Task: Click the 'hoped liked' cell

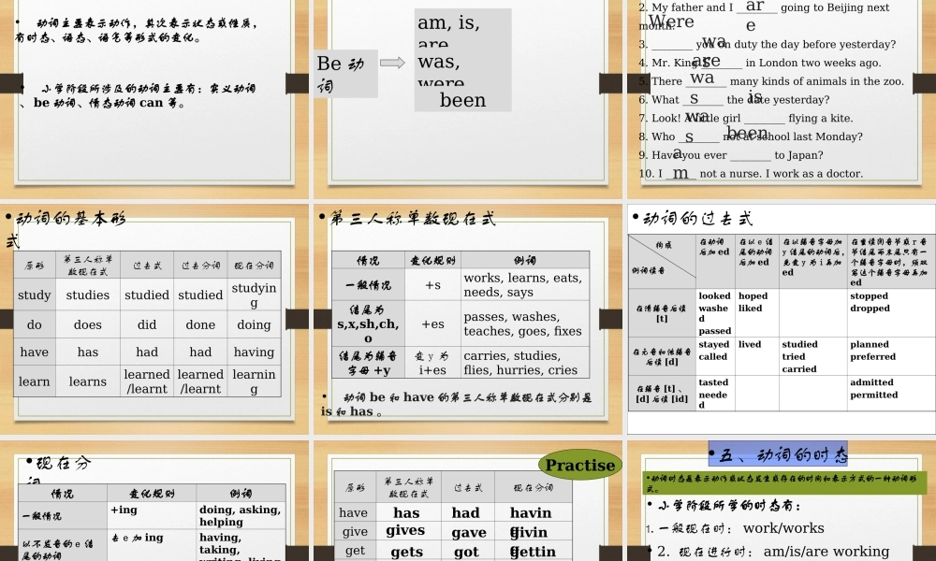Action: (757, 313)
